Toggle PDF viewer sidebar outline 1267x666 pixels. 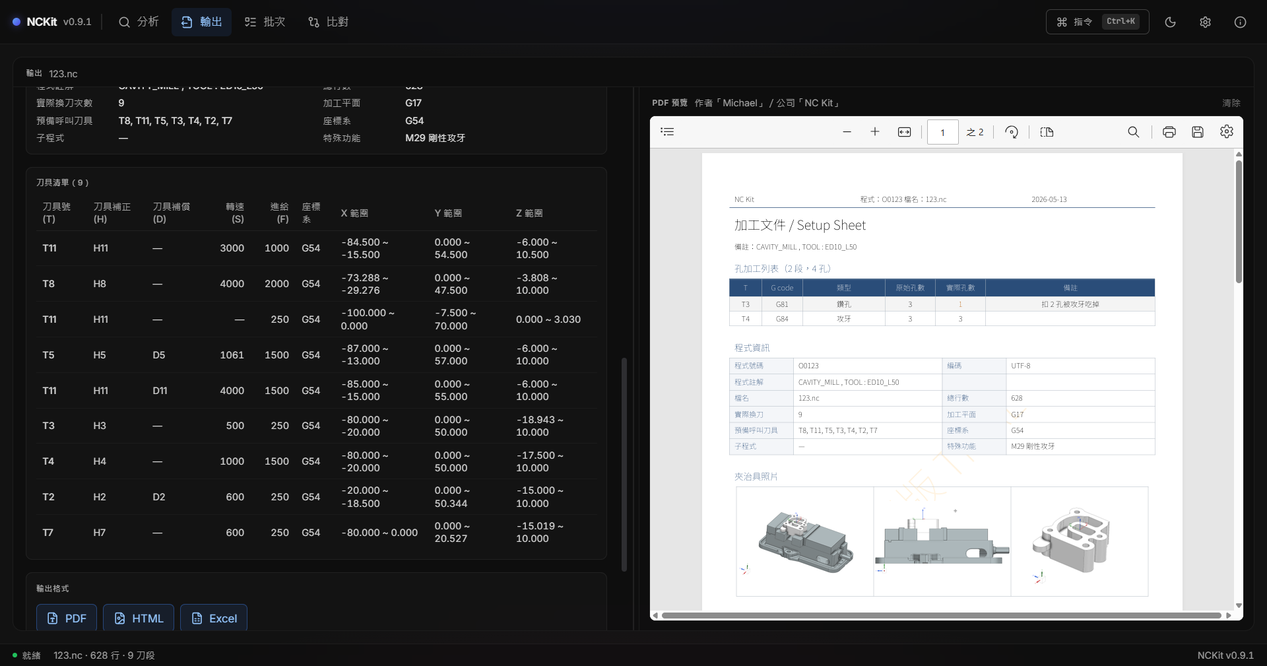coord(667,132)
